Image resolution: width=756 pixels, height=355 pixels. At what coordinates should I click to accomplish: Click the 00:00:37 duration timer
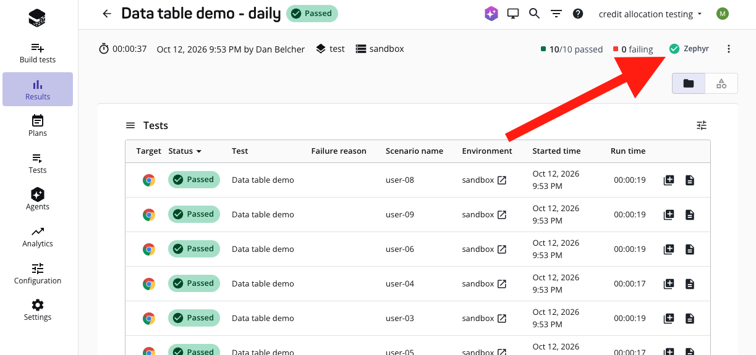(x=123, y=49)
